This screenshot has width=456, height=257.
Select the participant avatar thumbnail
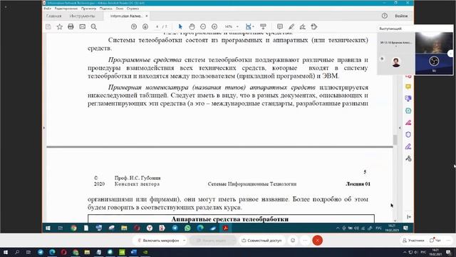396,62
